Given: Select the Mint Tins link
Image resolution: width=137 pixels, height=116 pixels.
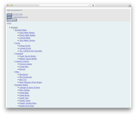Looking at the screenshot, I should point(23,80).
